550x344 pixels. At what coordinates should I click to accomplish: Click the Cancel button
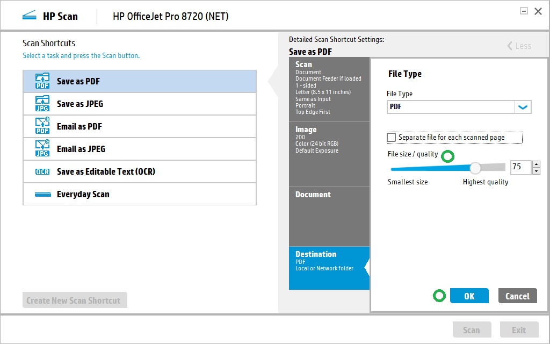(517, 296)
